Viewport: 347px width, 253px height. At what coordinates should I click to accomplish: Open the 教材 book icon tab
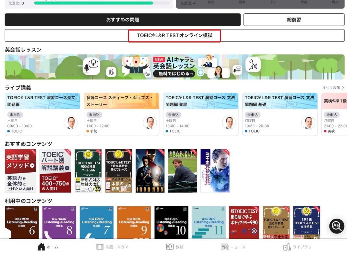(170, 247)
